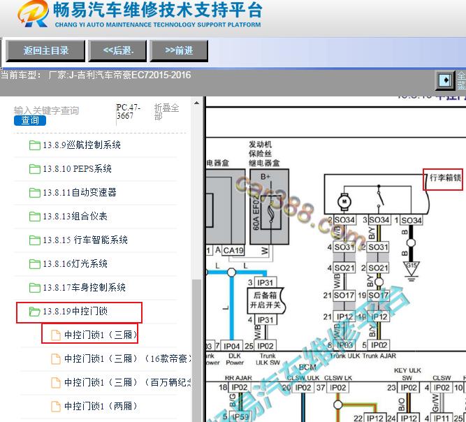Click document icon of 百万辆纪念 entry
Screen dimensions: 466x422
(x=56, y=383)
